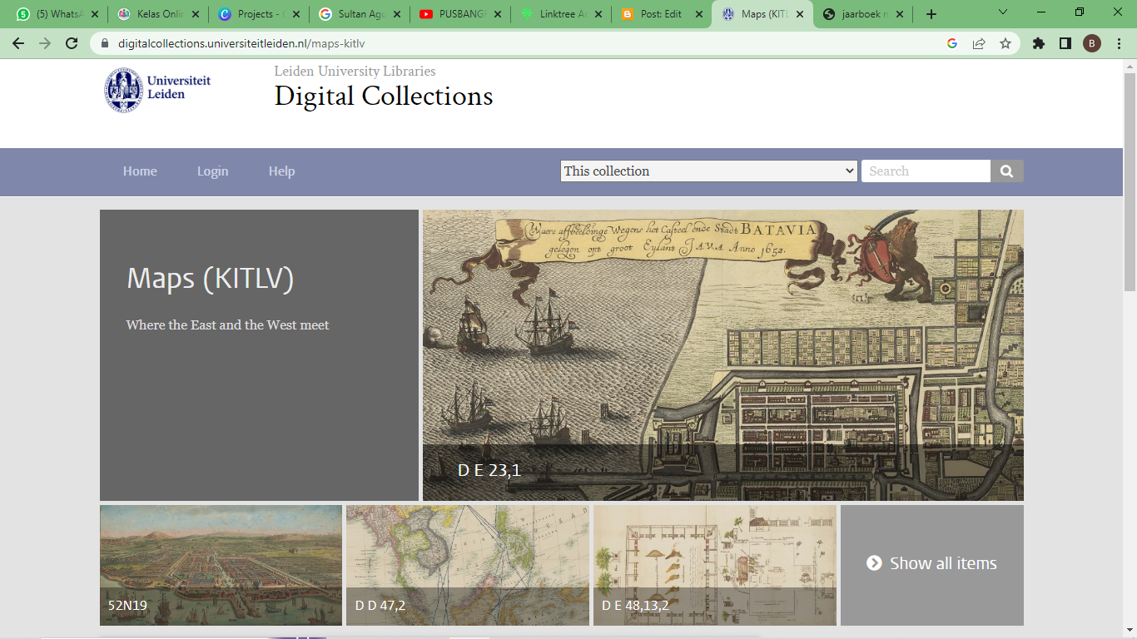This screenshot has height=639, width=1137.
Task: Expand the This collection dropdown
Action: (708, 171)
